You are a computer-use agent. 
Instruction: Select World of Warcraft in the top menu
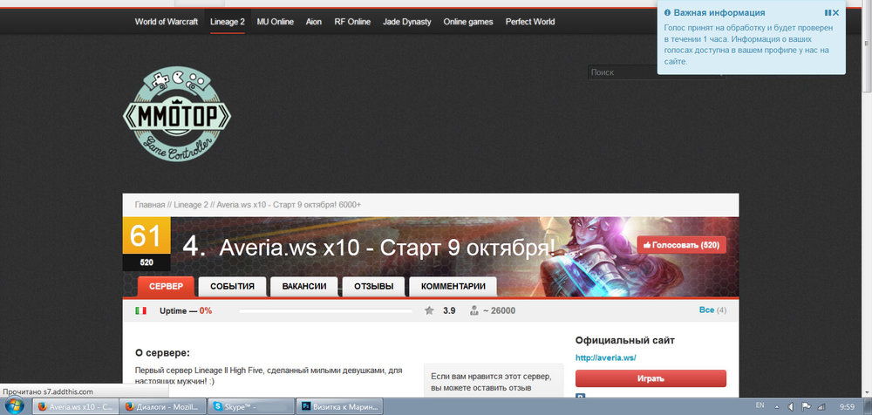click(167, 21)
